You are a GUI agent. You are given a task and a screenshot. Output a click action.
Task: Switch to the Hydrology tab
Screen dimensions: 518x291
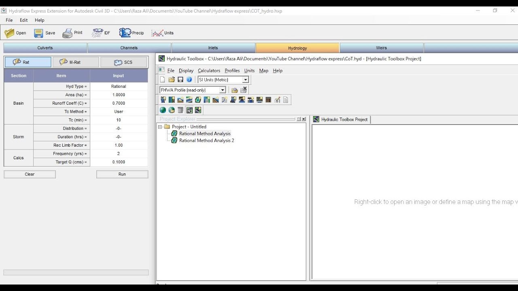[297, 48]
